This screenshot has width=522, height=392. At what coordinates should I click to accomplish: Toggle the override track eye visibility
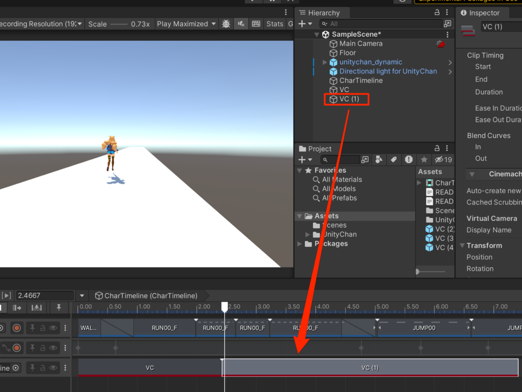point(53,348)
